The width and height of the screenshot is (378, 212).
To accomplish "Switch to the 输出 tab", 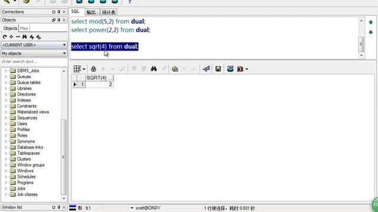I will 92,12.
